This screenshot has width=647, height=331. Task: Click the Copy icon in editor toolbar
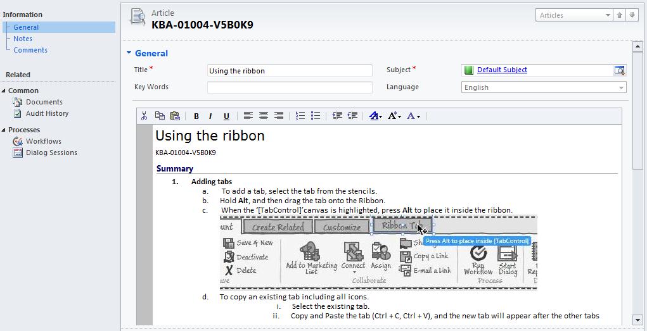[160, 116]
